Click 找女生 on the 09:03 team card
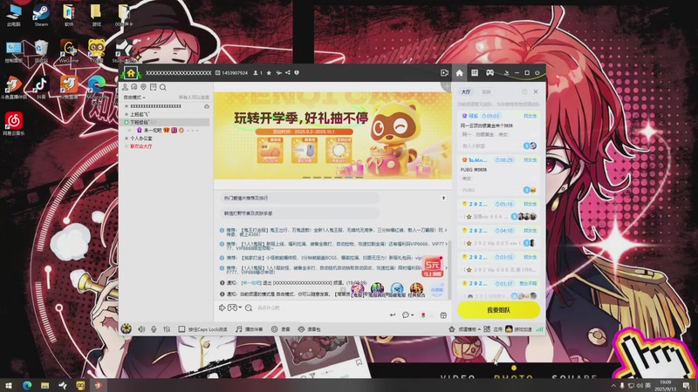698x392 pixels. pyautogui.click(x=530, y=116)
